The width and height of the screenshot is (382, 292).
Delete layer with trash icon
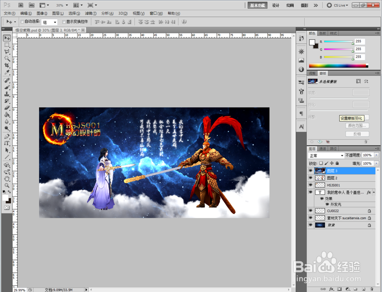pos(372,289)
